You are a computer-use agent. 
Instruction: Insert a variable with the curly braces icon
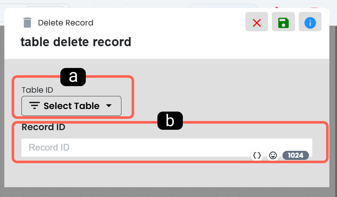pos(257,155)
